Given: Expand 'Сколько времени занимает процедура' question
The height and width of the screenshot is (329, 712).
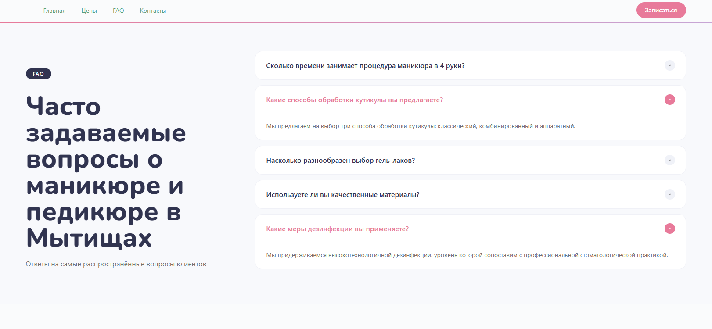Looking at the screenshot, I should click(365, 66).
